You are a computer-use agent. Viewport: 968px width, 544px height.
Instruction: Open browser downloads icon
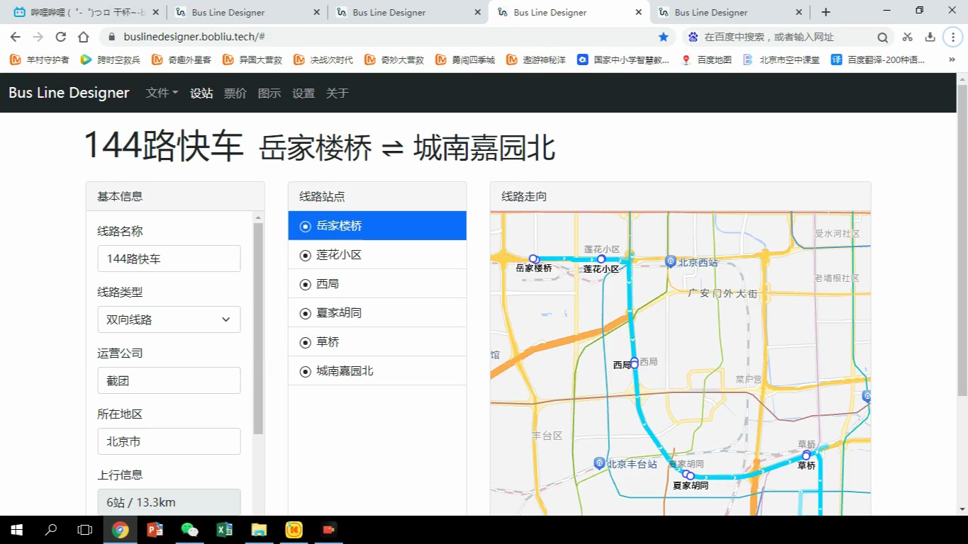click(x=930, y=37)
